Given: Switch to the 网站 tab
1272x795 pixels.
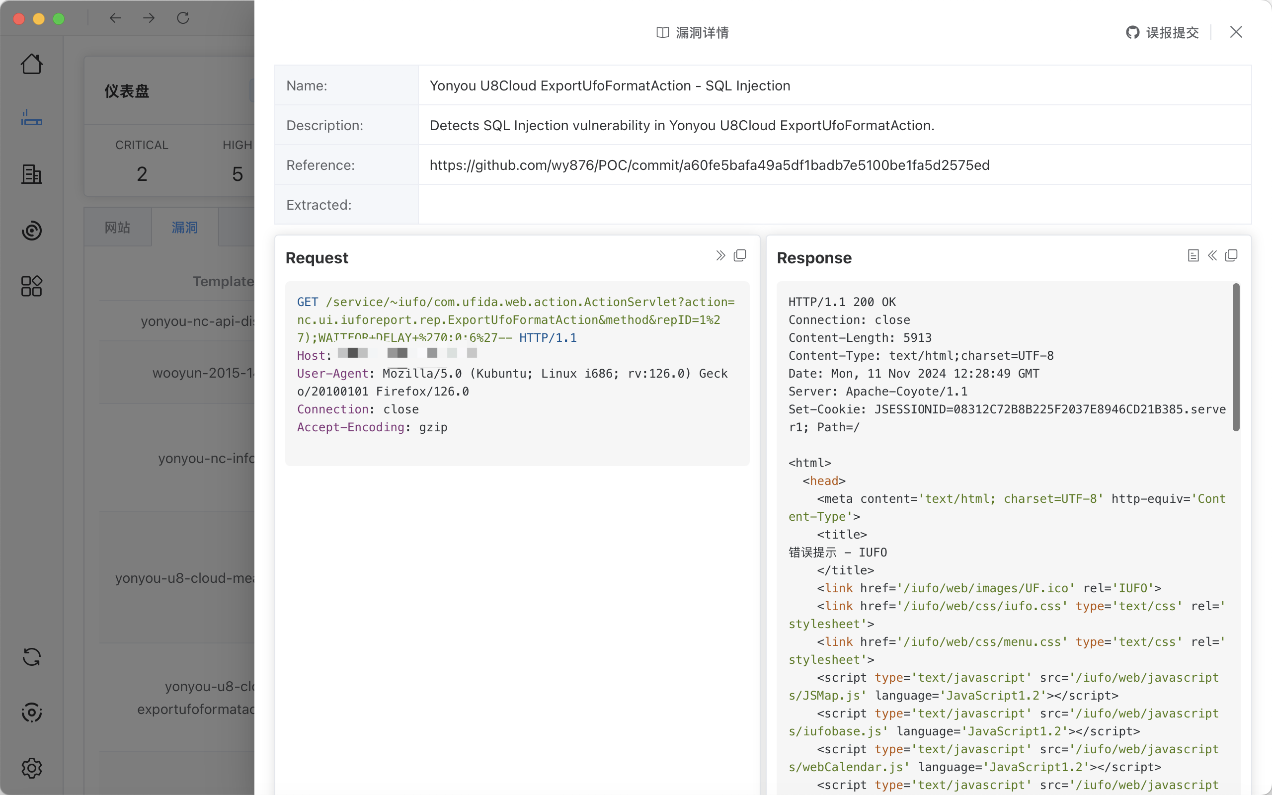Looking at the screenshot, I should (117, 227).
